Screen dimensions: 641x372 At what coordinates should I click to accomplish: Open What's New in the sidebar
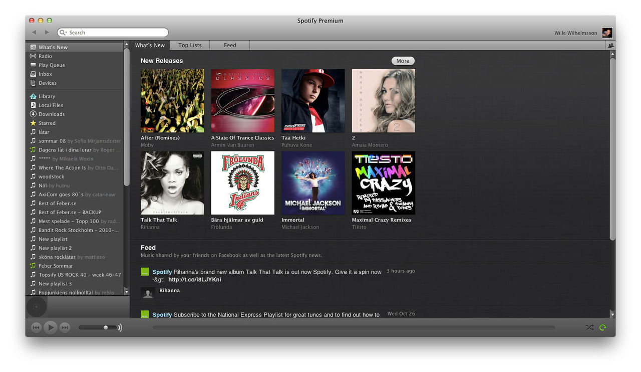(x=74, y=47)
